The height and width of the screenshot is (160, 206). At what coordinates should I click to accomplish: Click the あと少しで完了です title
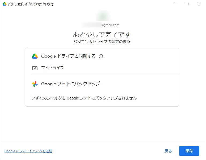click(102, 35)
